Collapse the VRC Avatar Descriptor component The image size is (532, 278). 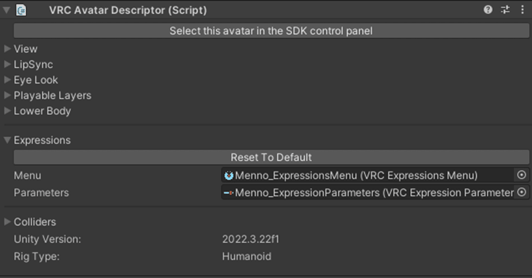(x=7, y=10)
